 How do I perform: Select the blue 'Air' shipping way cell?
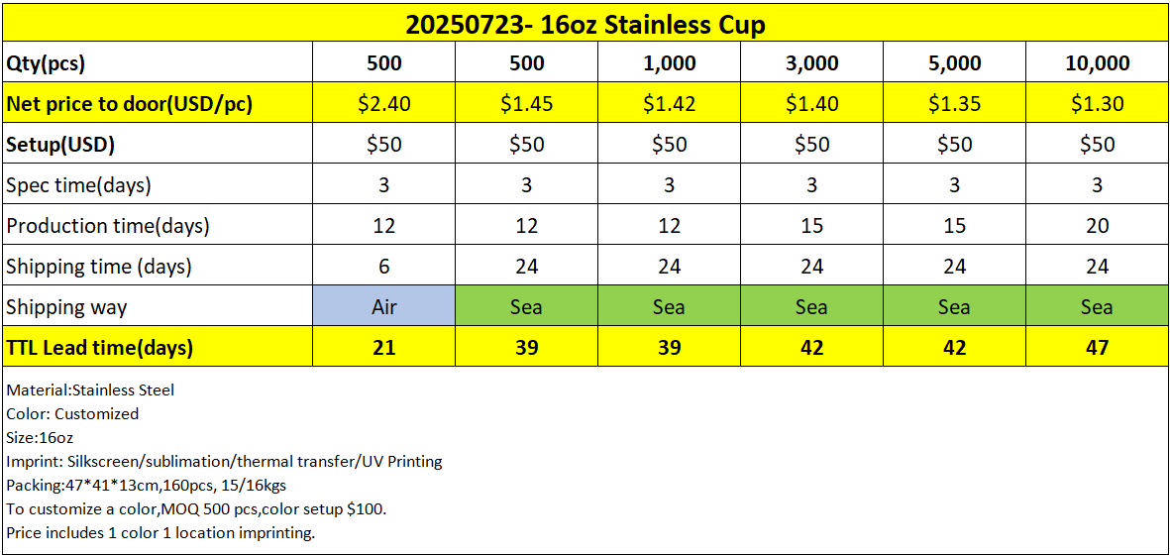pos(384,307)
